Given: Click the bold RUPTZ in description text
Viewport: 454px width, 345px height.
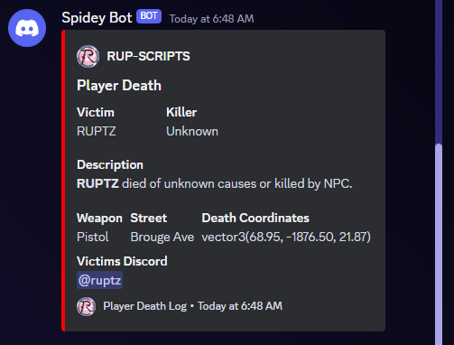Looking at the screenshot, I should [x=97, y=183].
